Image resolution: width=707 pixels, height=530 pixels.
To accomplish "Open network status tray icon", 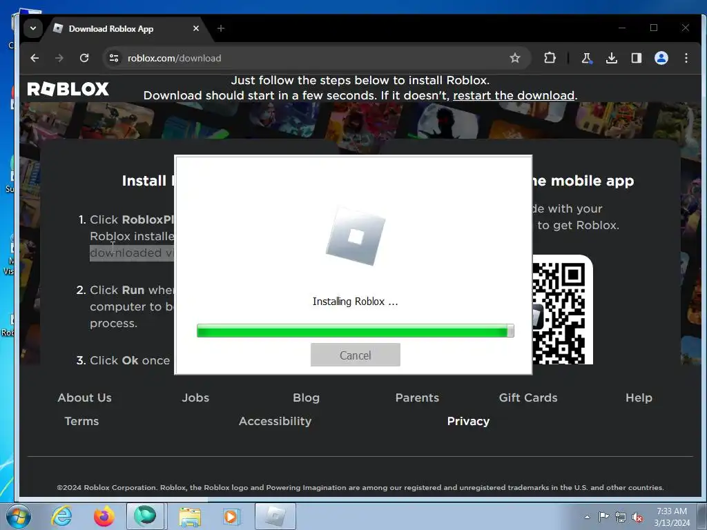I will 621,517.
